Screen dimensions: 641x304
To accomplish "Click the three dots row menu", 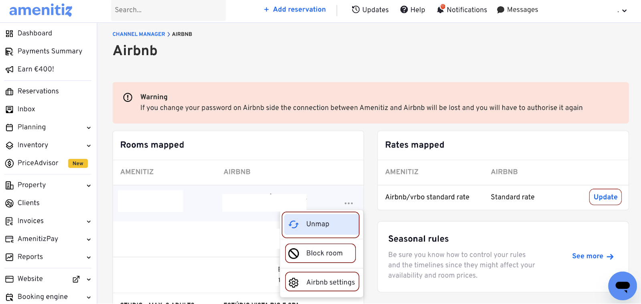I will tap(349, 203).
